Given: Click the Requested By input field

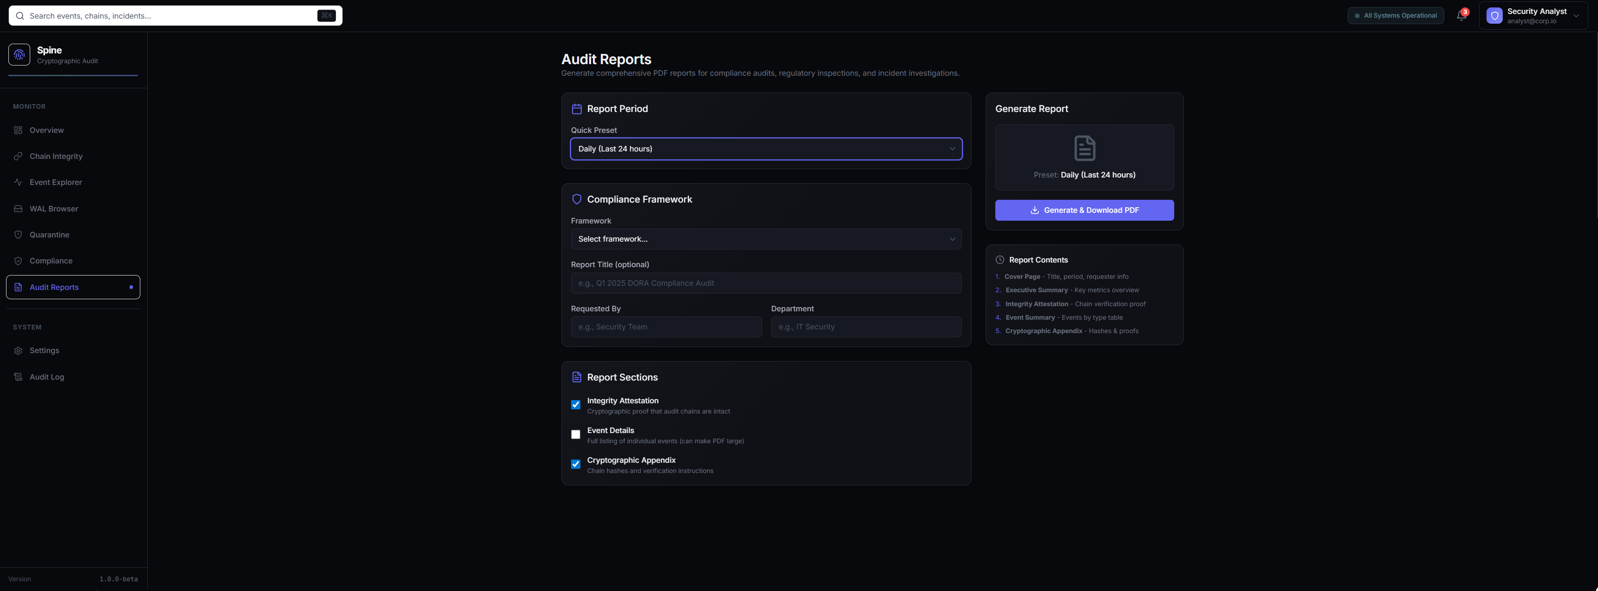Looking at the screenshot, I should click(x=665, y=327).
